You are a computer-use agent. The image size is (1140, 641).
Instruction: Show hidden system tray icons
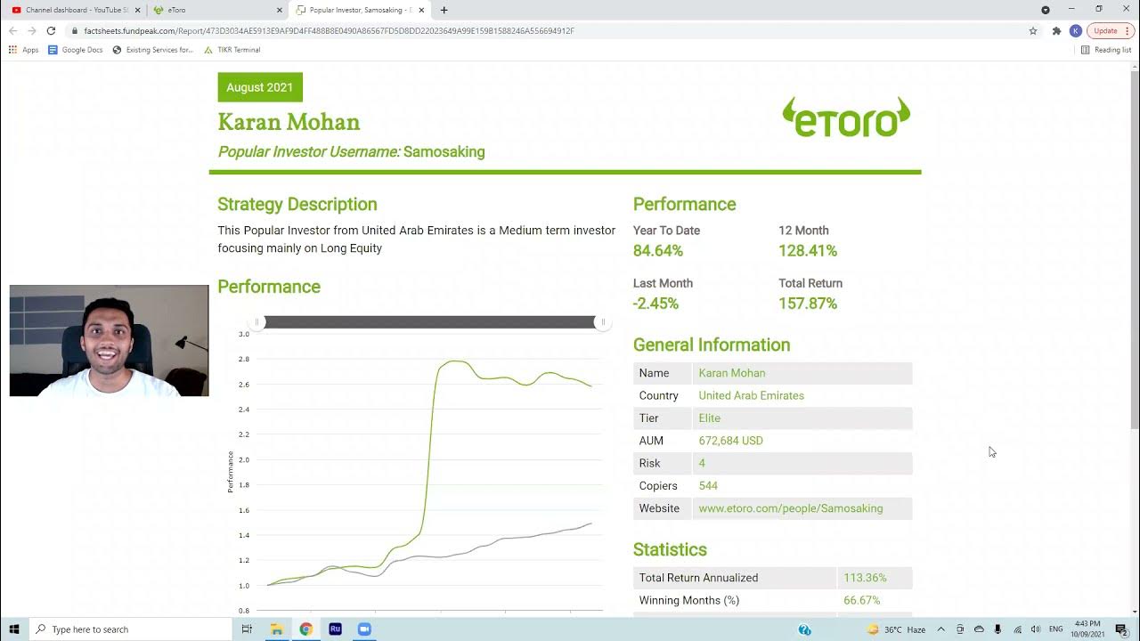(941, 629)
